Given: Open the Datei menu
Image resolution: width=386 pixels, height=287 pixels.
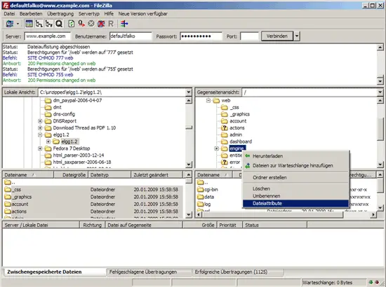Looking at the screenshot, I should point(9,14).
